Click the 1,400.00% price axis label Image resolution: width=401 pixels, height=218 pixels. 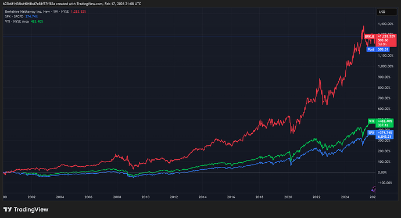[x=385, y=24]
